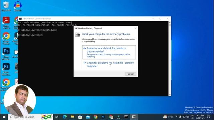This screenshot has height=120, width=214.
Task: Open File Explorer from the taskbar
Action: [72, 117]
